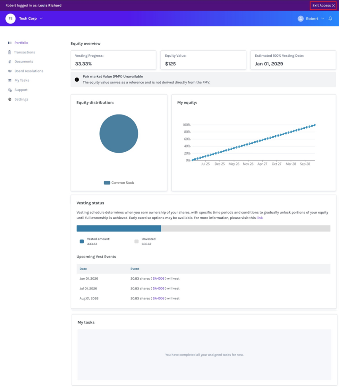Open the vesting information link
The height and width of the screenshot is (387, 339).
pos(260,218)
